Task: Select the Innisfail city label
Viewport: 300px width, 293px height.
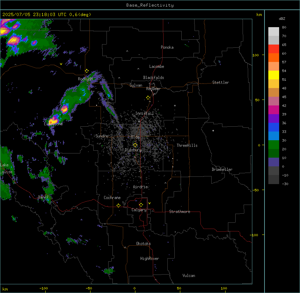Action: pos(144,113)
